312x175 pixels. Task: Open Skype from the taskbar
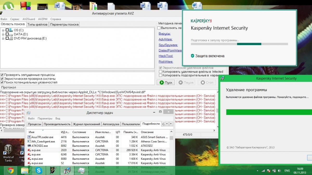(39, 170)
